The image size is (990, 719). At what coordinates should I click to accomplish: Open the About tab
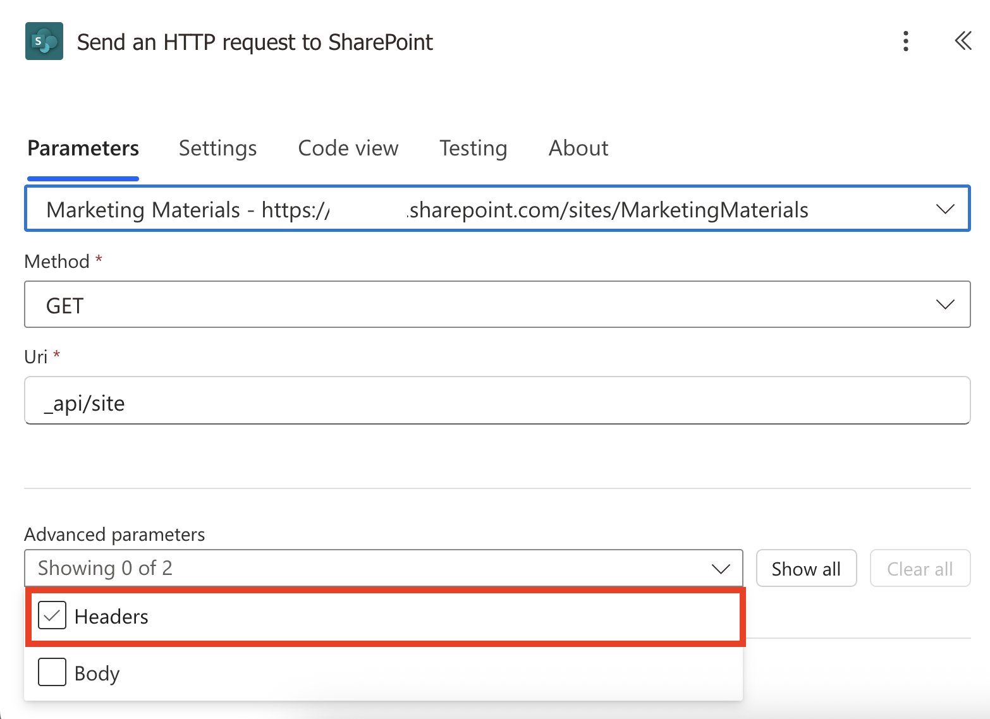[578, 148]
